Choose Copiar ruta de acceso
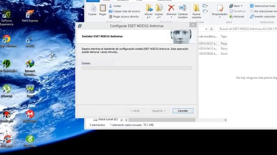 tap(124, 11)
